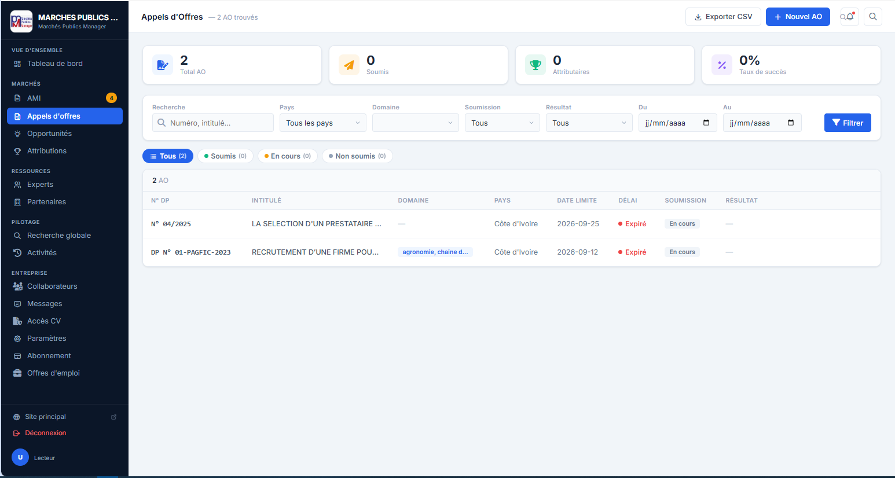The image size is (895, 478).
Task: Click the Marchés Publics Manager logo
Action: [21, 21]
